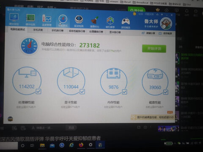The image size is (203, 152).
Task: Uncheck the 显卡性能 test checkbox
Action: pos(82,92)
